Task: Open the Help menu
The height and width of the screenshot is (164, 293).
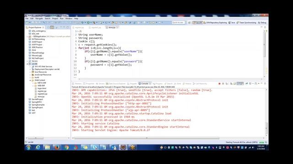Action: (76, 19)
